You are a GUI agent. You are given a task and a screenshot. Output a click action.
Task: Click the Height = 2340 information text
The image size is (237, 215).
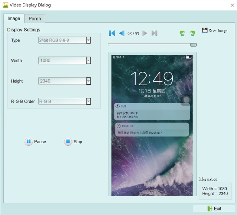215,194
